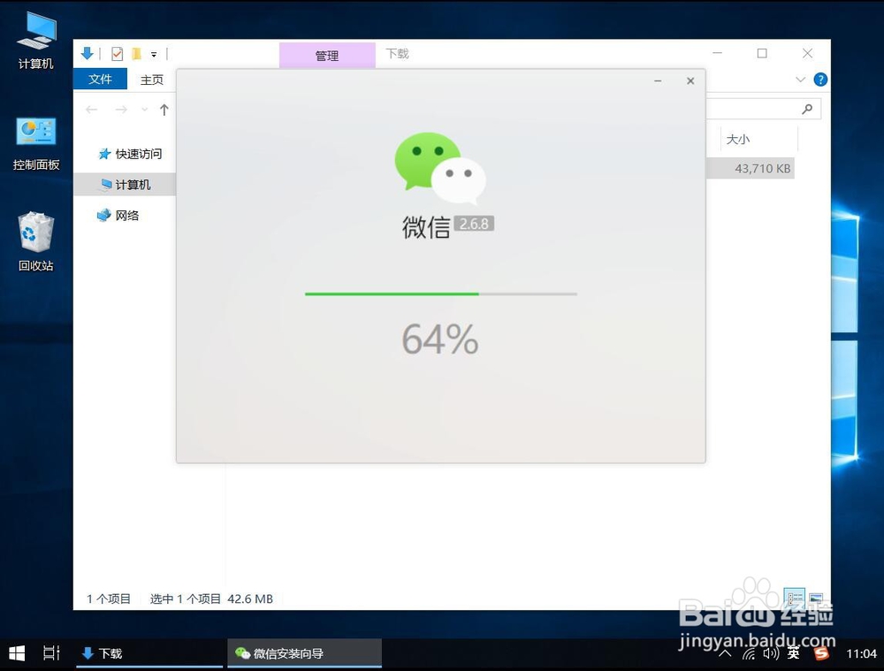Open the quick access toolbar dropdown arrow
The width and height of the screenshot is (884, 671).
point(153,55)
